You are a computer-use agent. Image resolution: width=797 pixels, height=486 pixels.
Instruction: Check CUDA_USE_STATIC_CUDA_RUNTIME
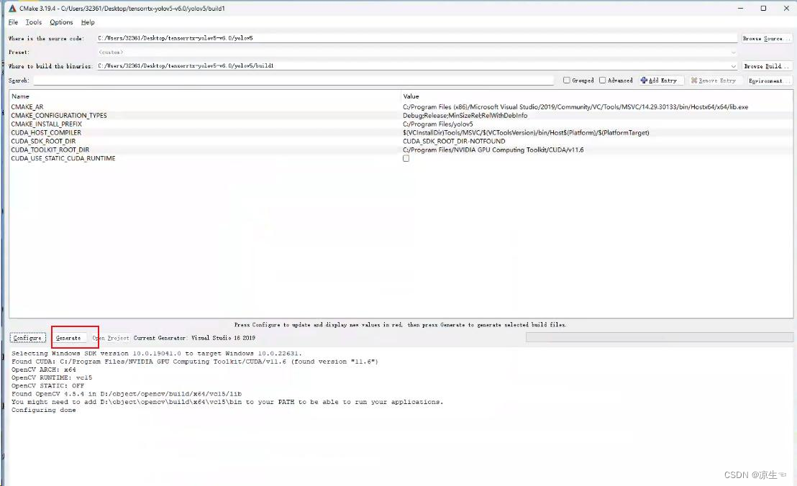tap(406, 158)
